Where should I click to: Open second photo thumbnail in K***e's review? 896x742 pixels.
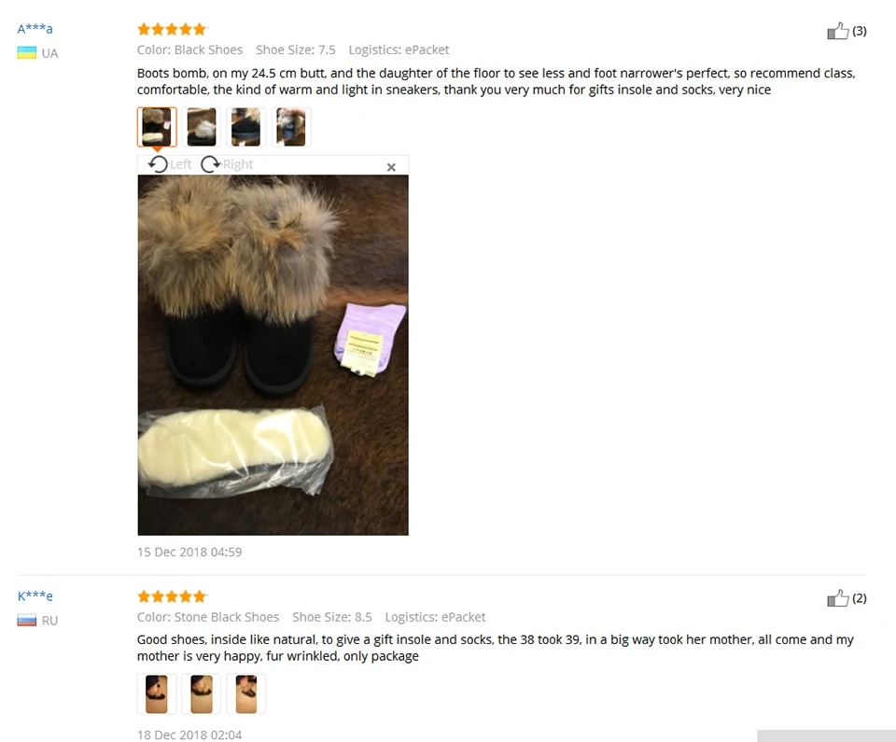point(202,694)
